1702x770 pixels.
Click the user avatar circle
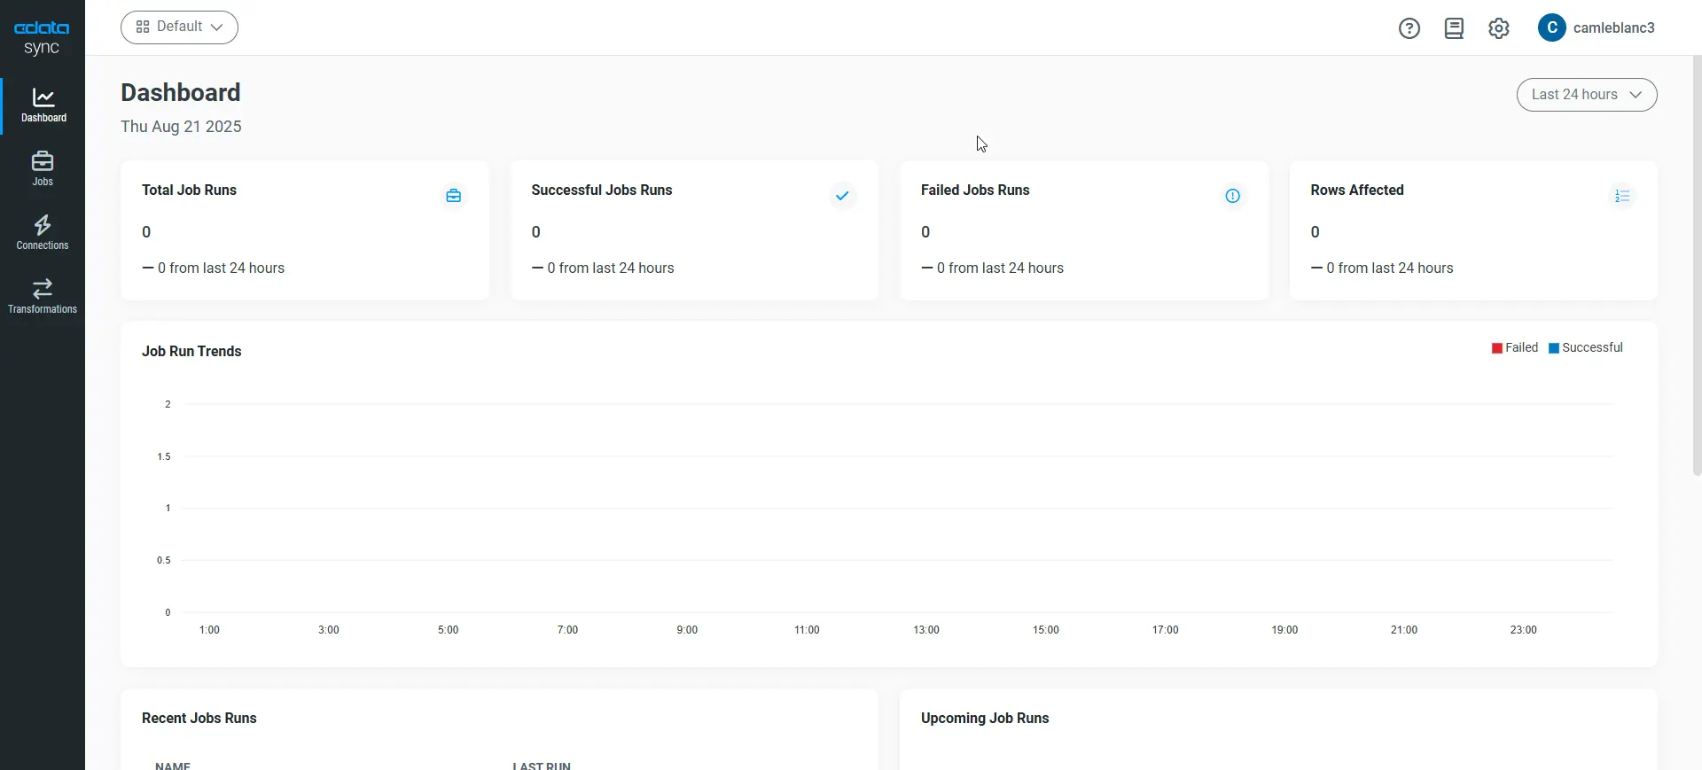[1551, 28]
